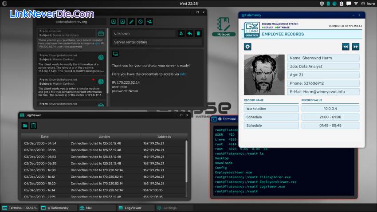377x212 pixels.
Task: Open Settings from the taskbar
Action: (x=169, y=208)
